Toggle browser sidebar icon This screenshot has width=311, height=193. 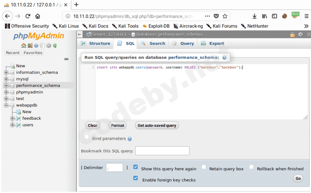point(275,16)
